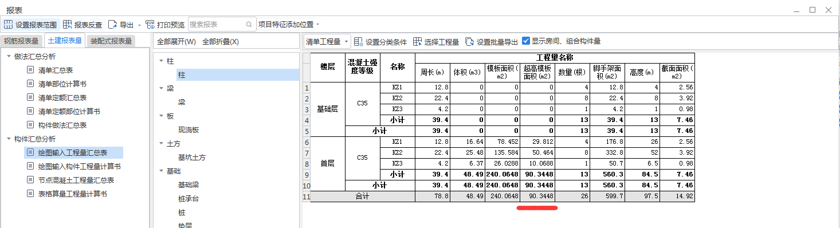Viewport: 840px width, 228px height.
Task: Click document icon beside 绘图输入构件工程量计算书
Action: [x=30, y=166]
